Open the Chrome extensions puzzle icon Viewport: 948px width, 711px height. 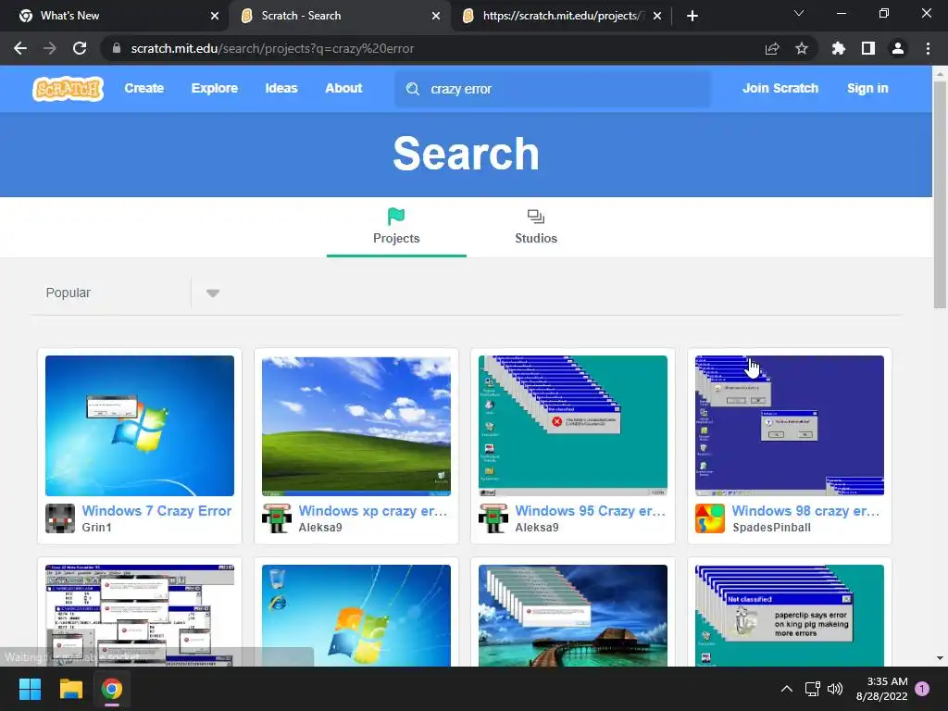coord(838,48)
